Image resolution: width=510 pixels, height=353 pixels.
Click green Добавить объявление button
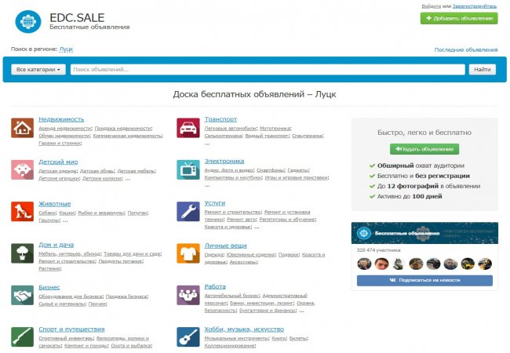click(x=458, y=18)
